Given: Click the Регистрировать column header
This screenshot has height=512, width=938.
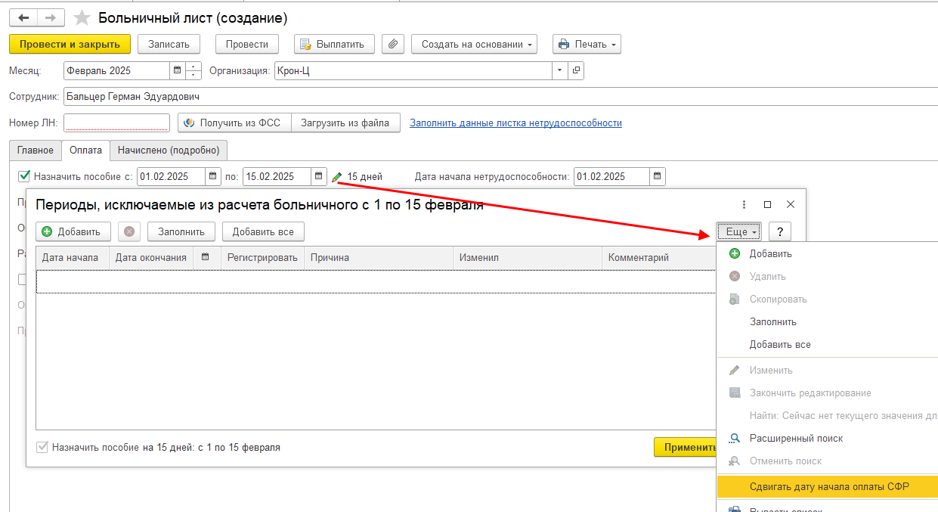Looking at the screenshot, I should pyautogui.click(x=263, y=257).
